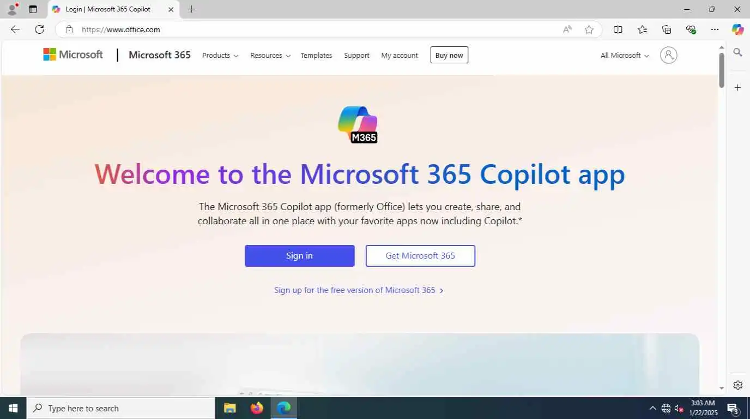This screenshot has width=750, height=419.
Task: Open a new tab with plus button
Action: point(191,9)
